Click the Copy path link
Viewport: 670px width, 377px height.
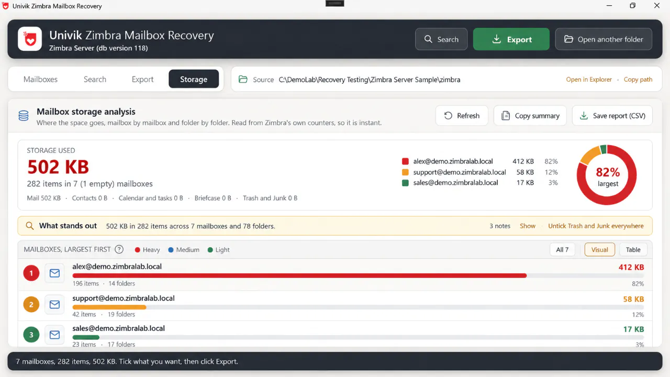[x=638, y=80]
